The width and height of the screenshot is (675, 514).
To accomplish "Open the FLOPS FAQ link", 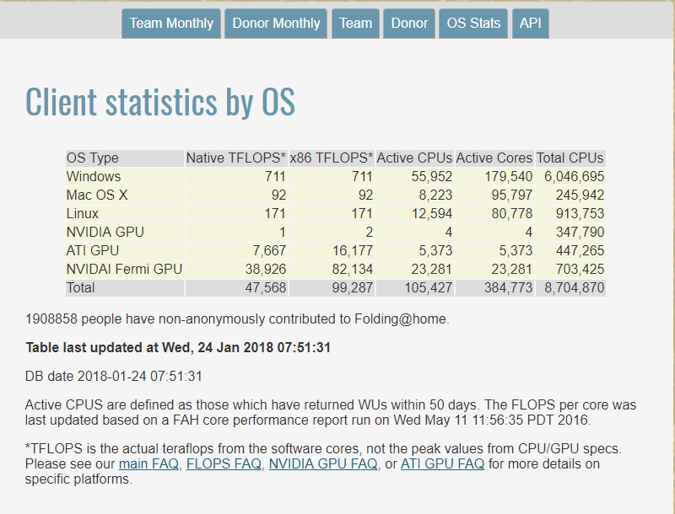I will (x=224, y=464).
